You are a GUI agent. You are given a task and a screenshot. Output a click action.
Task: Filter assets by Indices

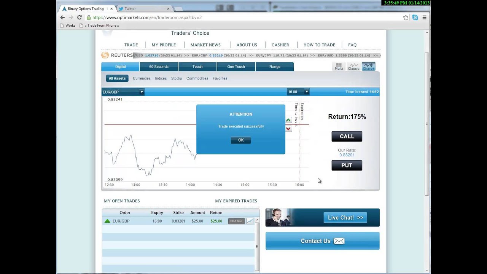(161, 78)
